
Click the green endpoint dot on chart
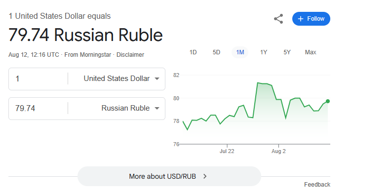tap(328, 101)
